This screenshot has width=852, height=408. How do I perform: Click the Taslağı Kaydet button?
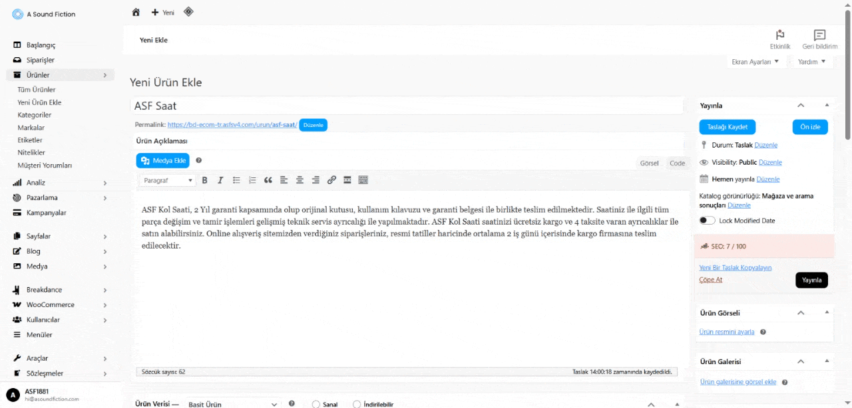727,127
